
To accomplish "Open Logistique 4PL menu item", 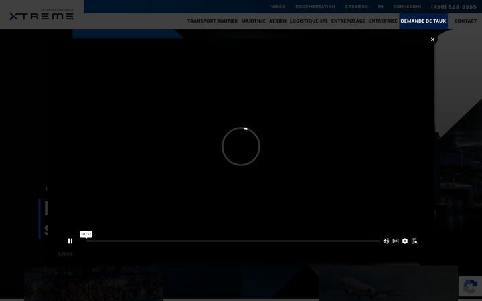I will [309, 21].
